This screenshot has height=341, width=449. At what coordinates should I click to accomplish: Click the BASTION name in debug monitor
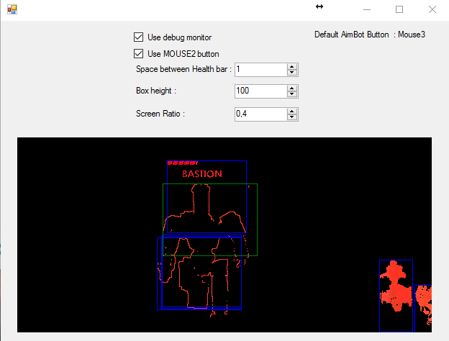(202, 174)
